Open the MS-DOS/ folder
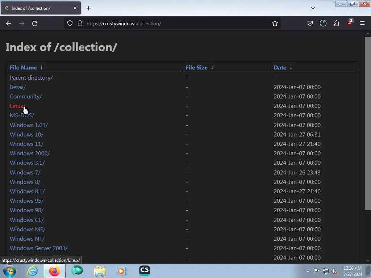 click(22, 115)
